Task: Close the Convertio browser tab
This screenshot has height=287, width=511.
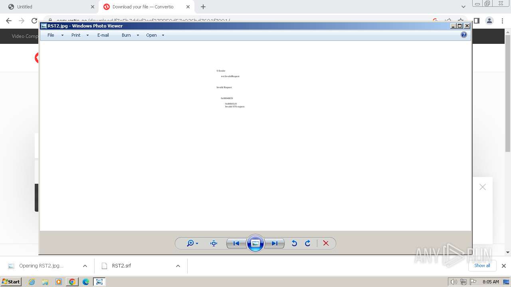Action: 188,7
